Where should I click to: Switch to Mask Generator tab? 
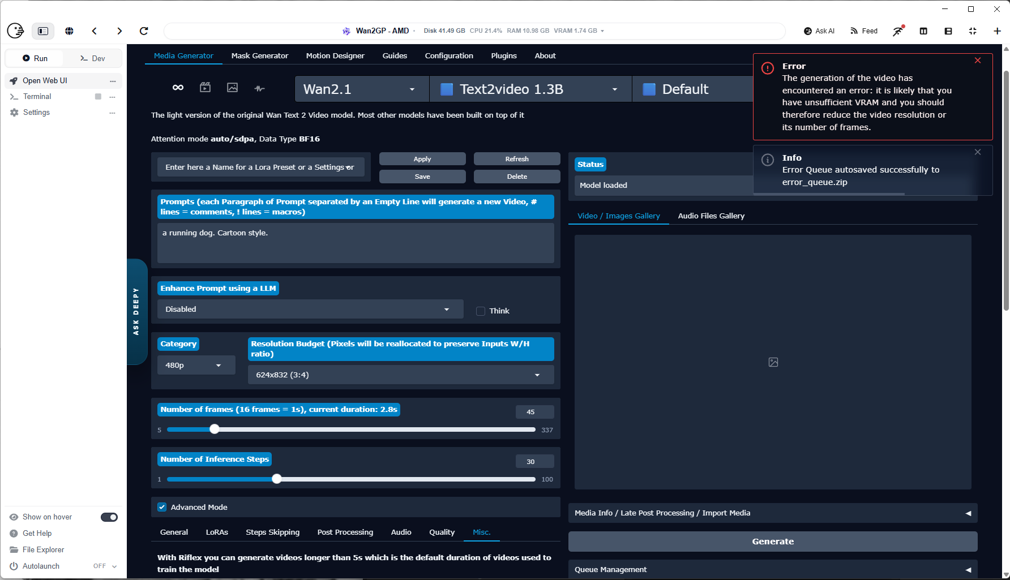[x=260, y=55]
